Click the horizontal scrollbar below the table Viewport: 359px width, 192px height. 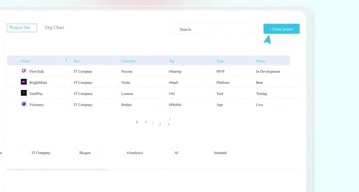[57, 169]
